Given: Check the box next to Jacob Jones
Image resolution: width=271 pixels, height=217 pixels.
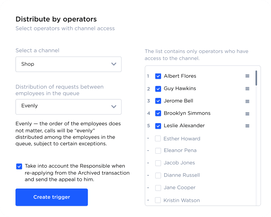Looking at the screenshot, I should pos(158,163).
